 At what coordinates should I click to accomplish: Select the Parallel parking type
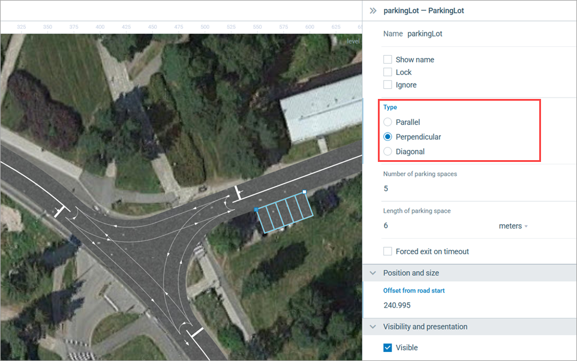point(387,122)
